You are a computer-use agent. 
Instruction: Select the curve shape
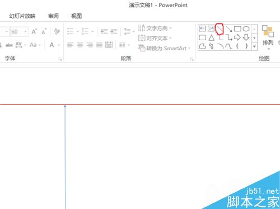228,46
